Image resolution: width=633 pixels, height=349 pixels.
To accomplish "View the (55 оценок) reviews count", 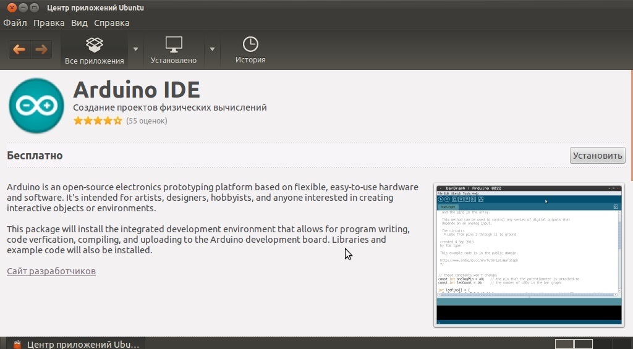I will tap(147, 121).
